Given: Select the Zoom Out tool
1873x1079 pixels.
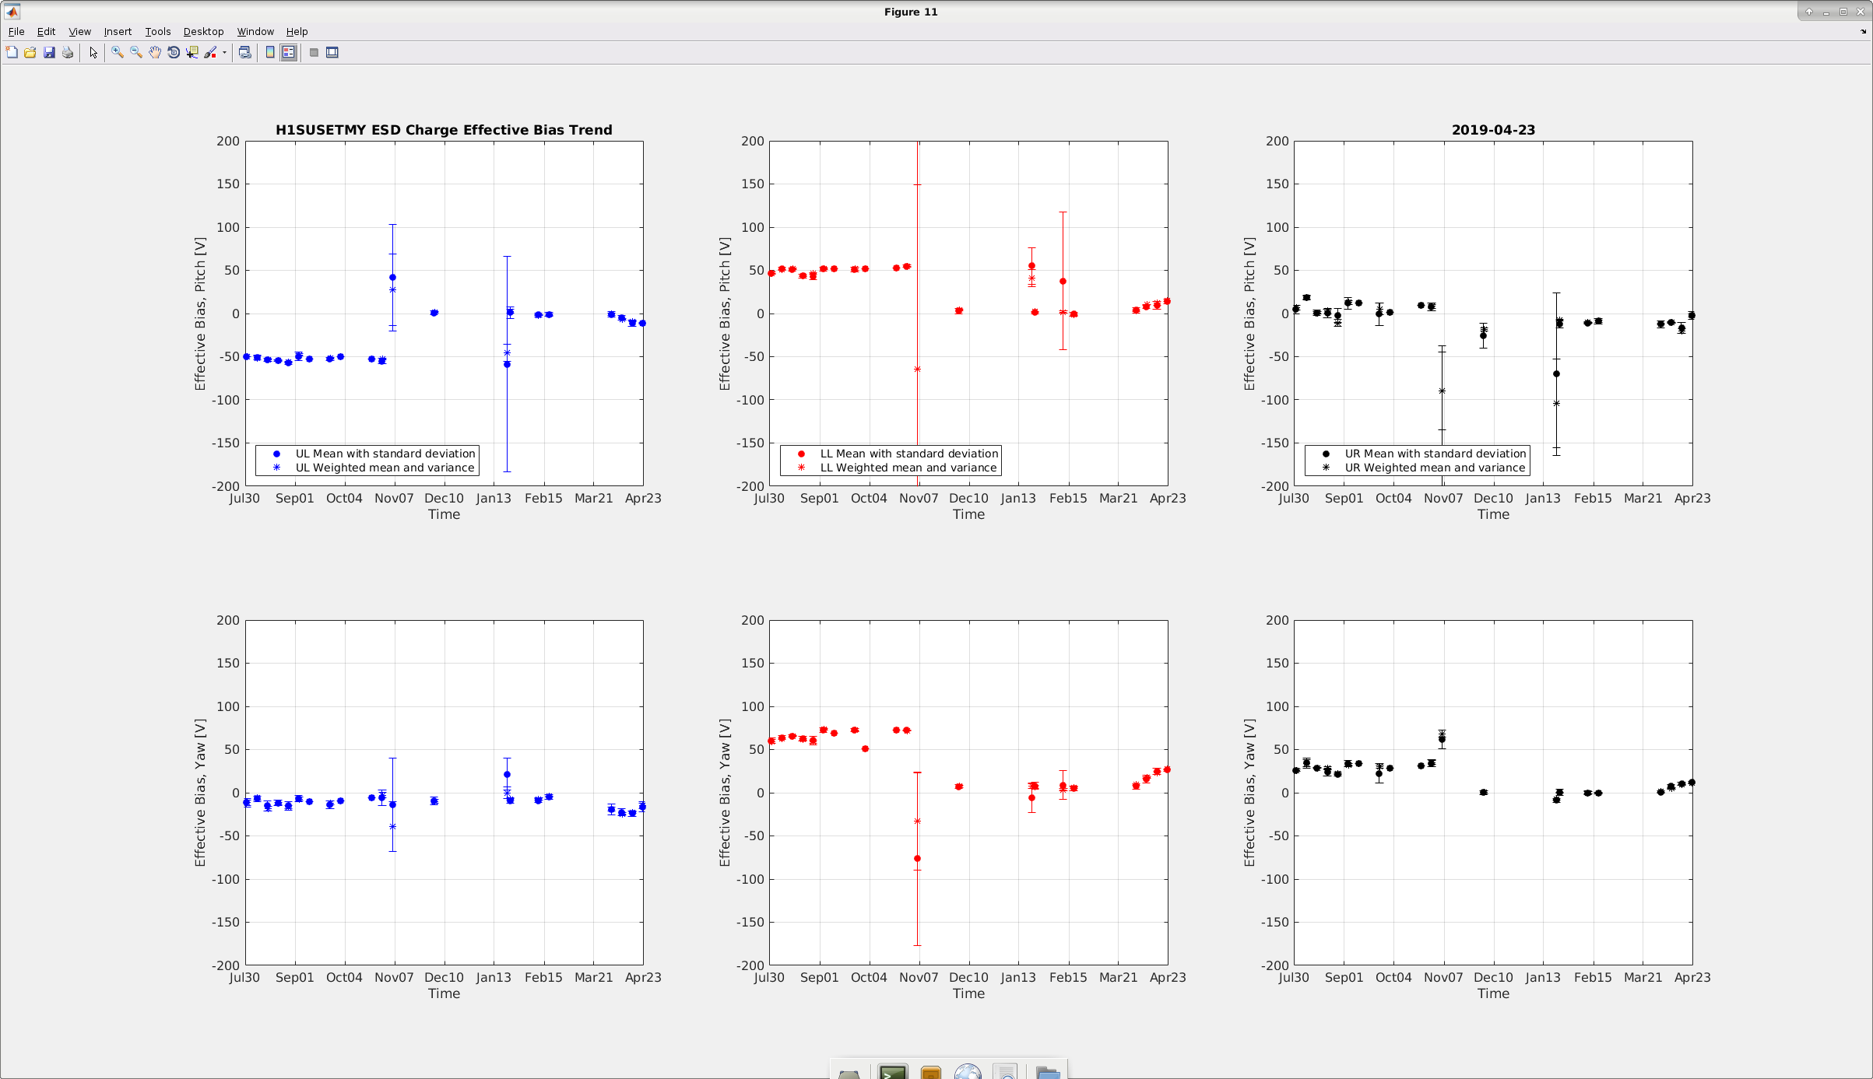Looking at the screenshot, I should pos(136,53).
